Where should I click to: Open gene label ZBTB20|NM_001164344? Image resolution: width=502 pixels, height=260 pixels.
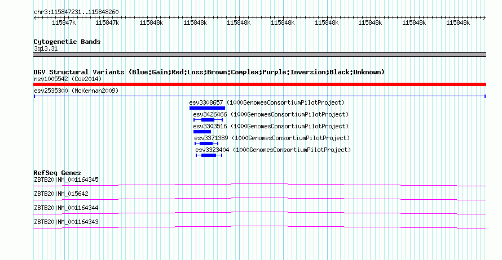pos(66,208)
